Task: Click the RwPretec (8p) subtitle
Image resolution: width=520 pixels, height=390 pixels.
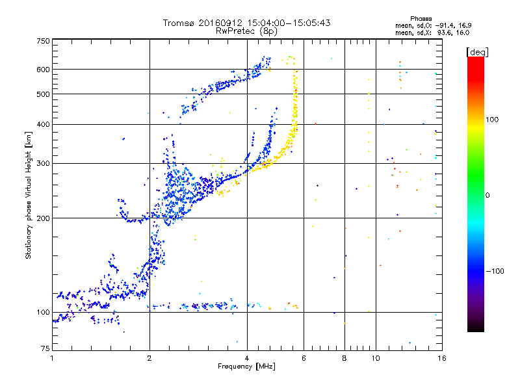Action: (246, 31)
